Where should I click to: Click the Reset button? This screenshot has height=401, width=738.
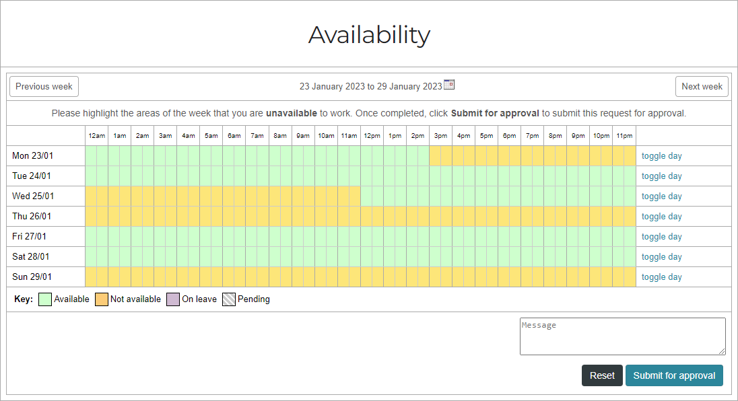(x=602, y=375)
